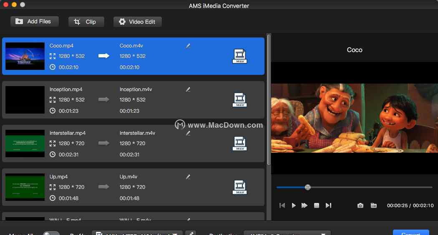This screenshot has height=235, width=438.
Task: Click the "Inception.m4v" output name
Action: pos(136,89)
